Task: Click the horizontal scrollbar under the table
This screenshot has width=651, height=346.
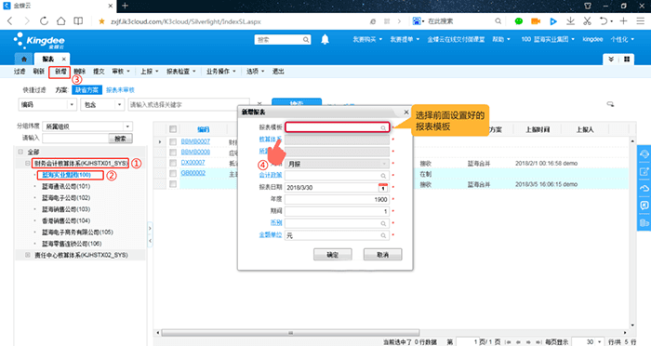Action: 290,333
